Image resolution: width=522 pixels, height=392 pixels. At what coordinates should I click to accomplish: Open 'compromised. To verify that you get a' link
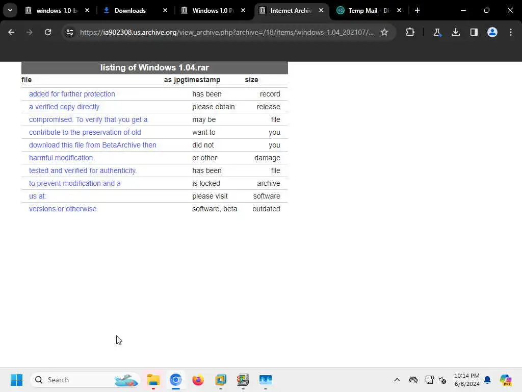coord(88,119)
